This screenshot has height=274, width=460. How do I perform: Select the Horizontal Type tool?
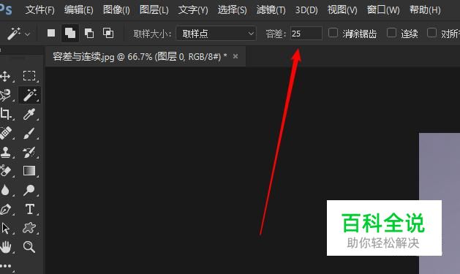[x=30, y=209]
